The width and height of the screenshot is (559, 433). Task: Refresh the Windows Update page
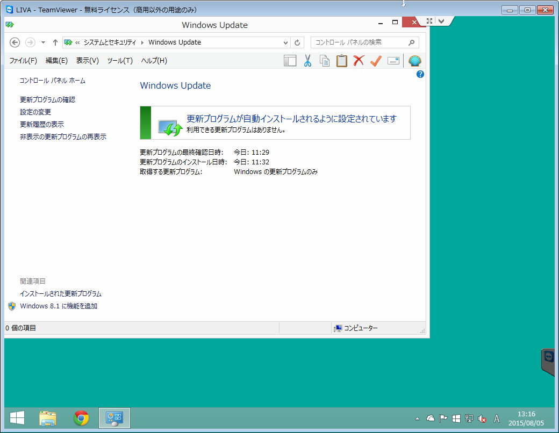click(297, 43)
